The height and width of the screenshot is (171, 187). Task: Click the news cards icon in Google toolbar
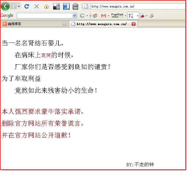tap(95, 16)
